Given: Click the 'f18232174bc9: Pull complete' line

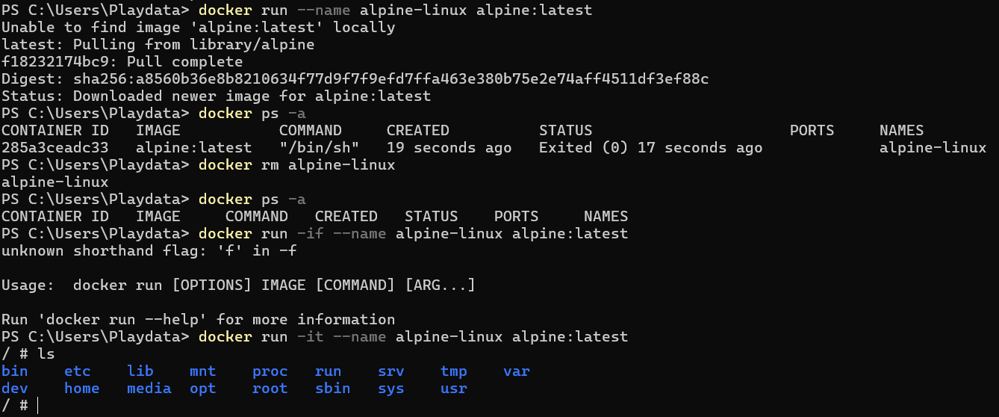Looking at the screenshot, I should point(122,62).
